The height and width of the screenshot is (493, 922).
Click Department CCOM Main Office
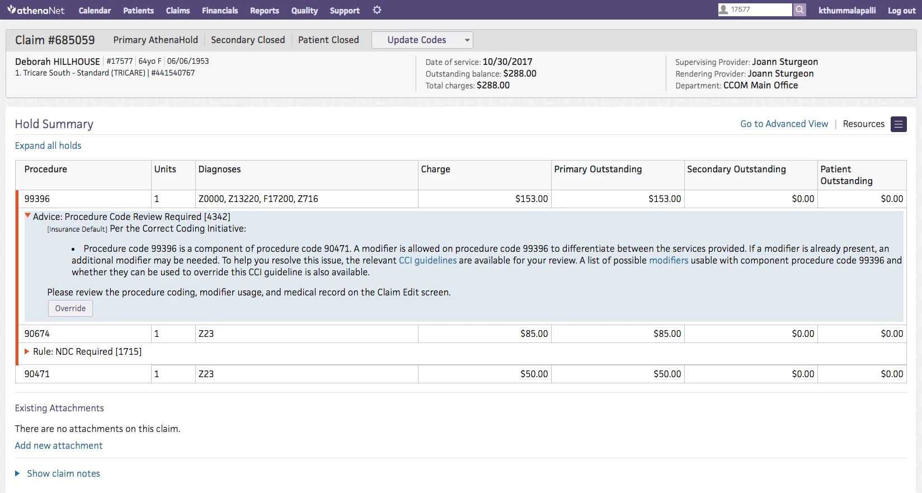737,85
